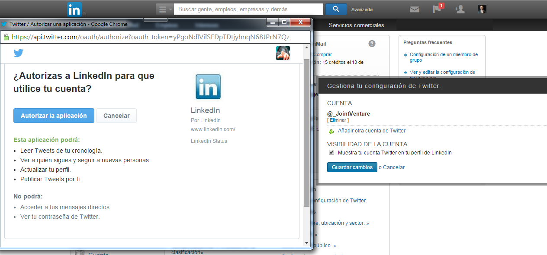
Task: Click Cancelar link in Twitter settings
Action: (394, 167)
